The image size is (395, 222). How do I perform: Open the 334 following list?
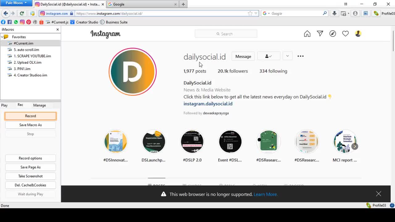click(x=273, y=71)
